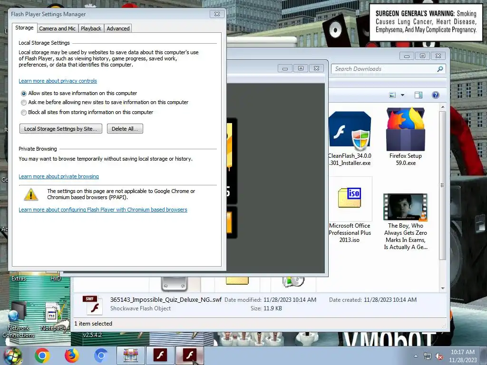Open the Chromium taskbar icon
This screenshot has width=487, height=365.
(x=101, y=355)
